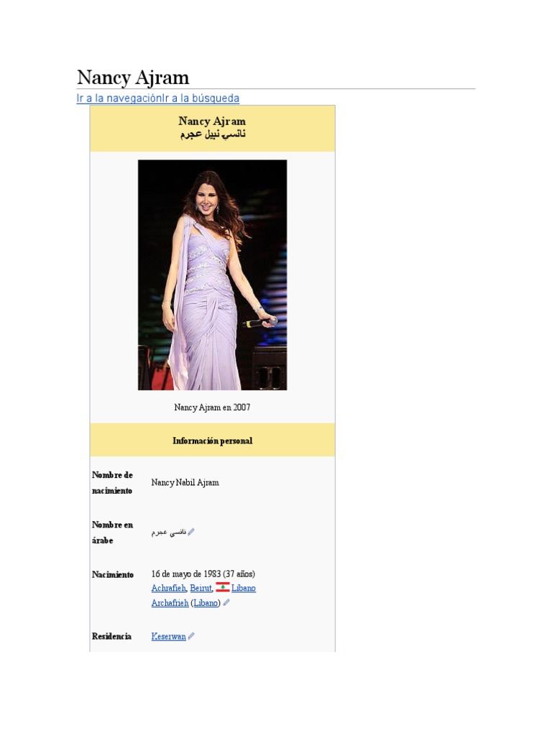Image resolution: width=552 pixels, height=736 pixels.
Task: Click the pencil edit icon beside the Arabic name
Action: click(x=191, y=532)
